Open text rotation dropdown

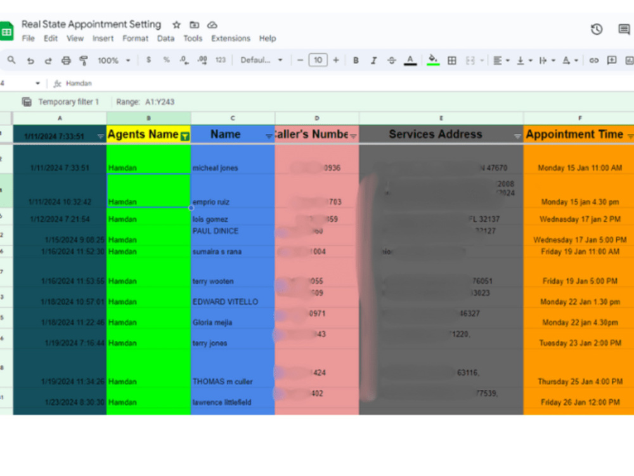(x=570, y=60)
